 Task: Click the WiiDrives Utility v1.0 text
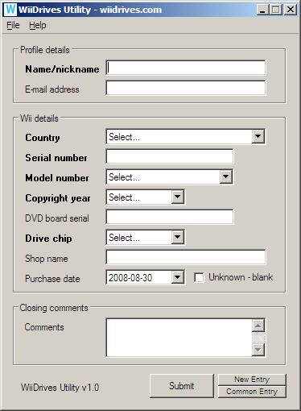tap(60, 388)
